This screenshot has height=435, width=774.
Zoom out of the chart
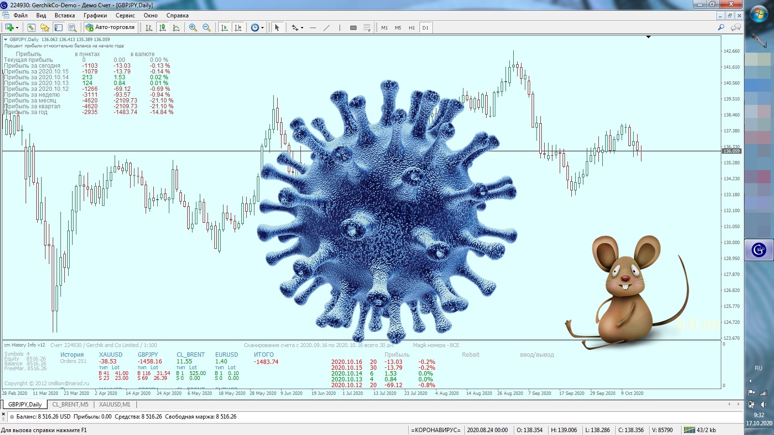[207, 28]
